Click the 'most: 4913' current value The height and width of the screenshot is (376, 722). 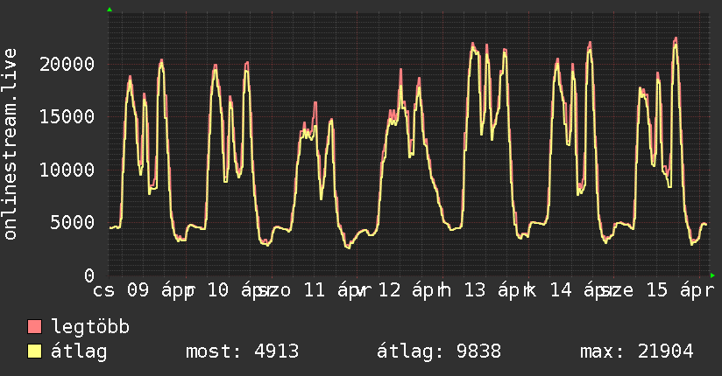coord(243,352)
